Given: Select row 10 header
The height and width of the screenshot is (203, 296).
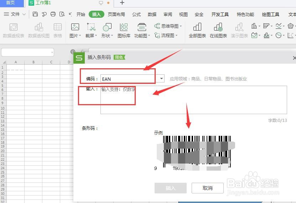Looking at the screenshot, I should (2, 108).
